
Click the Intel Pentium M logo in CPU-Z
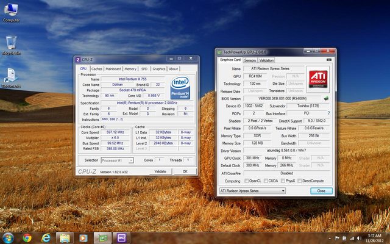click(x=180, y=88)
